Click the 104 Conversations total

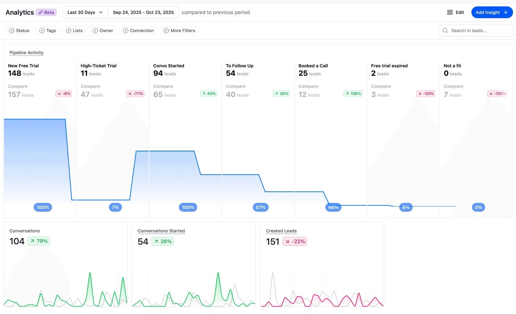17,241
